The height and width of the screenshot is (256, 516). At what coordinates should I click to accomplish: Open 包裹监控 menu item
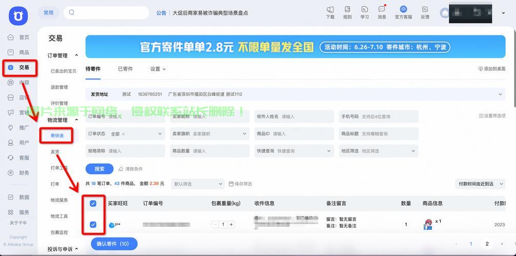click(x=59, y=232)
